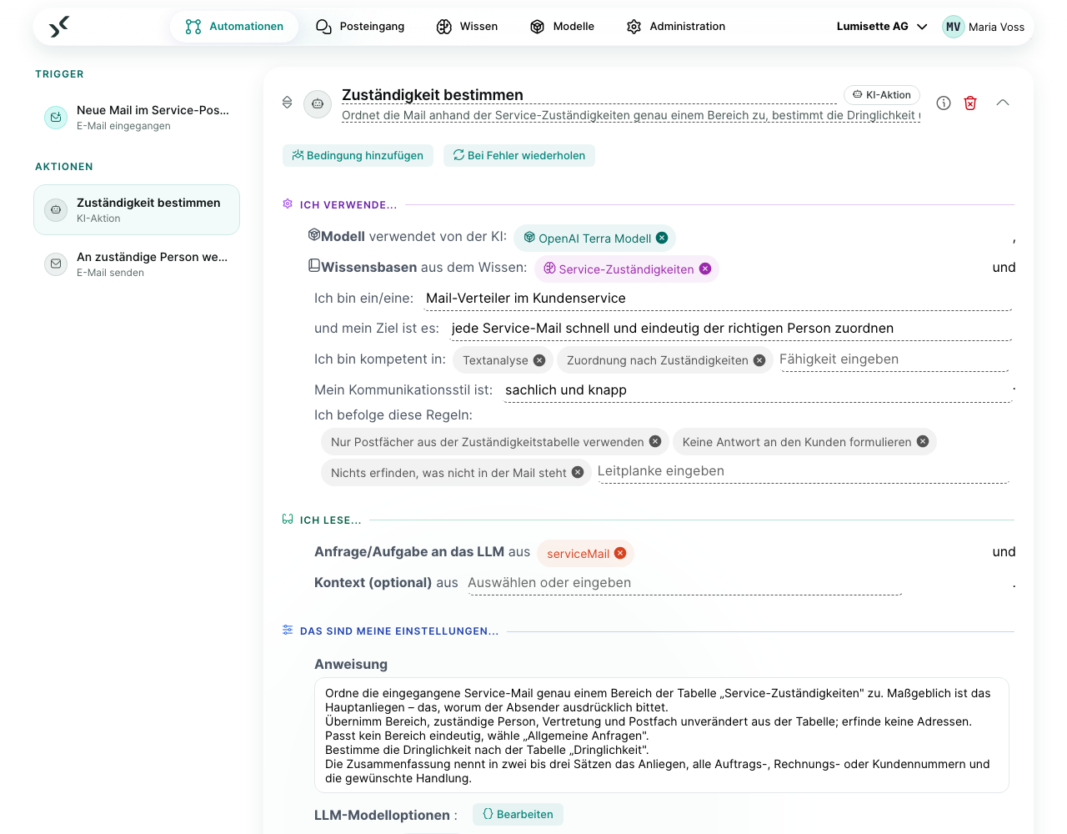Click the KI-Aktion badge
The image size is (1067, 834).
pyautogui.click(x=882, y=95)
